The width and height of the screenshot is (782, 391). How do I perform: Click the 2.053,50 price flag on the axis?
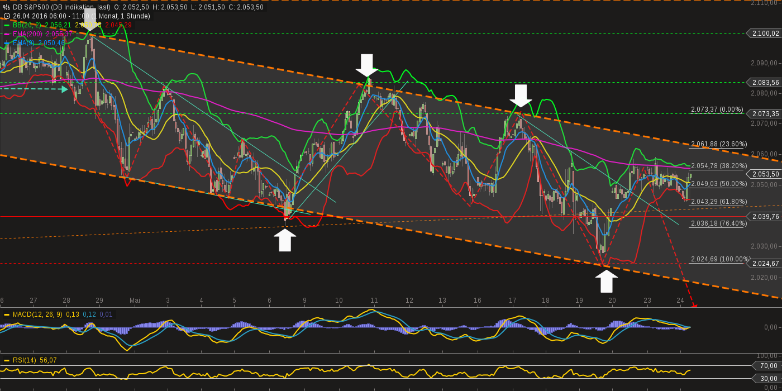pyautogui.click(x=764, y=174)
